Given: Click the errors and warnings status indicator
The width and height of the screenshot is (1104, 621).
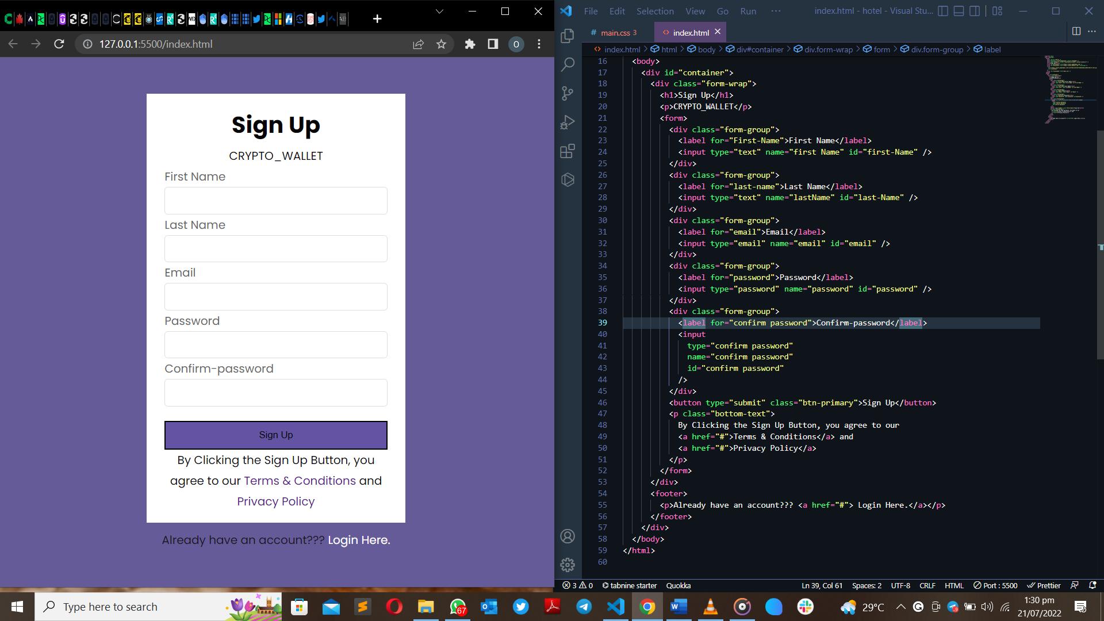Looking at the screenshot, I should (577, 585).
